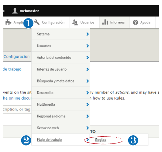Expand Servicios web chevron
The height and width of the screenshot is (152, 162).
pyautogui.click(x=87, y=128)
